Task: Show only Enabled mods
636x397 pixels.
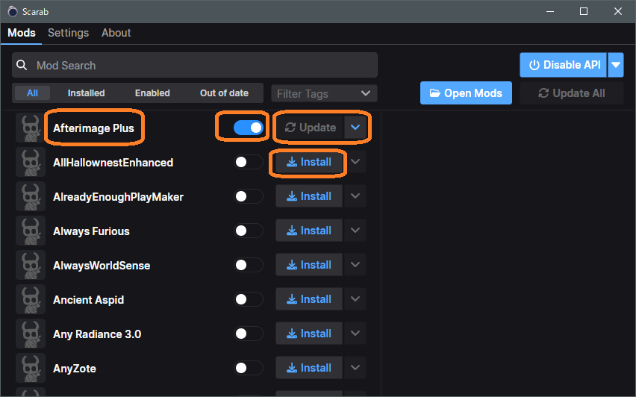Action: [x=152, y=93]
